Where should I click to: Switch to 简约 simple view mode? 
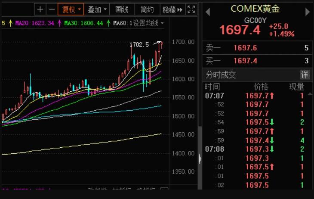click(x=147, y=9)
